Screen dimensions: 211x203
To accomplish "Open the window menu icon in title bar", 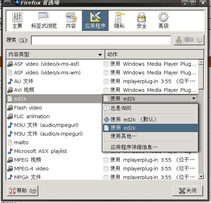I will point(7,2).
